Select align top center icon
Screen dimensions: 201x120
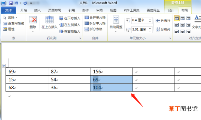pos(183,18)
